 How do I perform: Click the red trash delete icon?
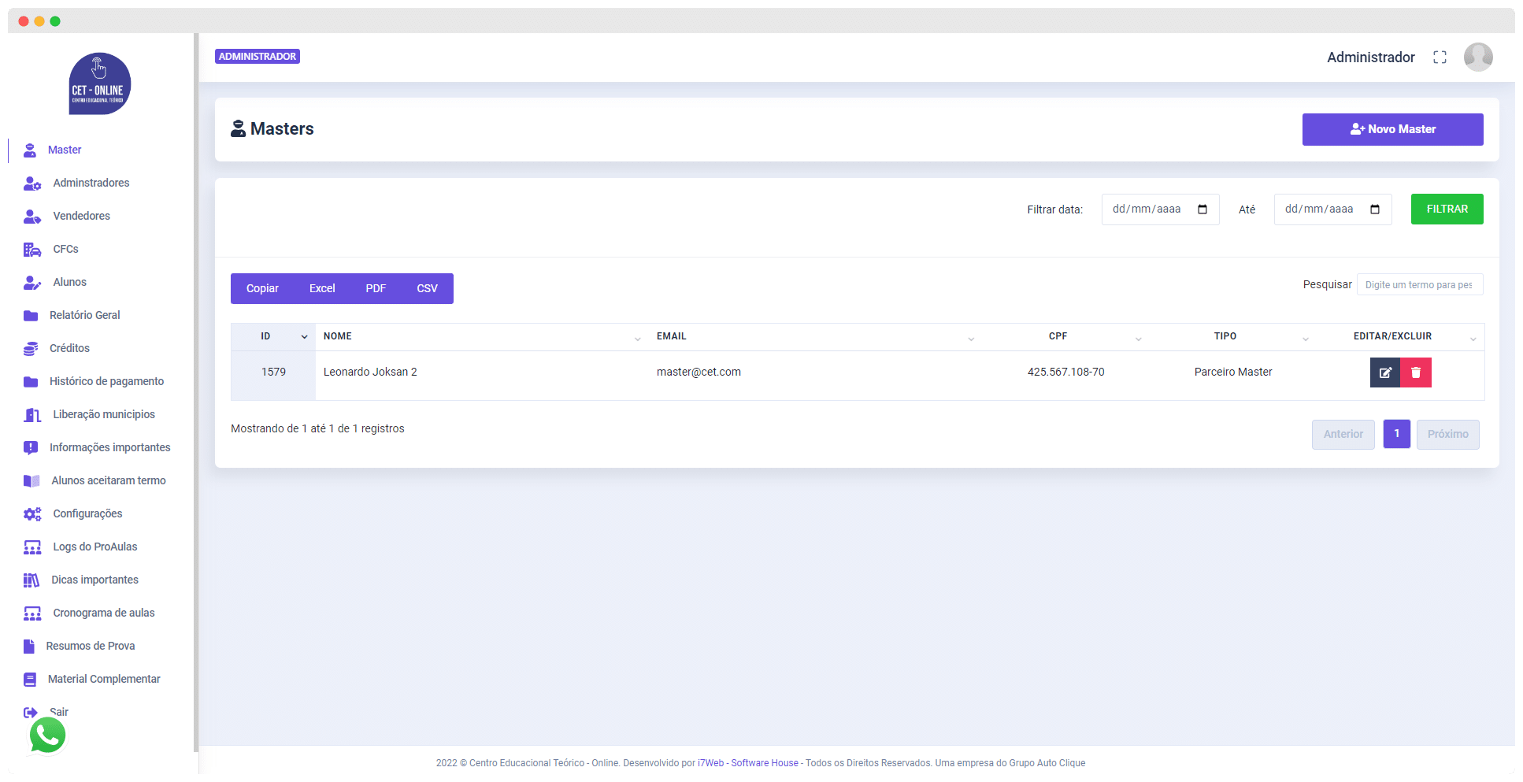[x=1415, y=372]
